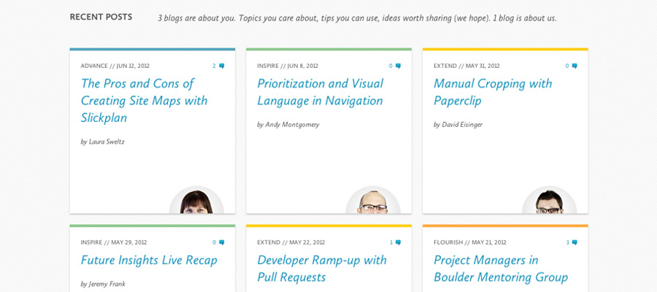Image resolution: width=657 pixels, height=292 pixels.
Task: Open Andy Montgomery's avatar photo
Action: pyautogui.click(x=373, y=200)
